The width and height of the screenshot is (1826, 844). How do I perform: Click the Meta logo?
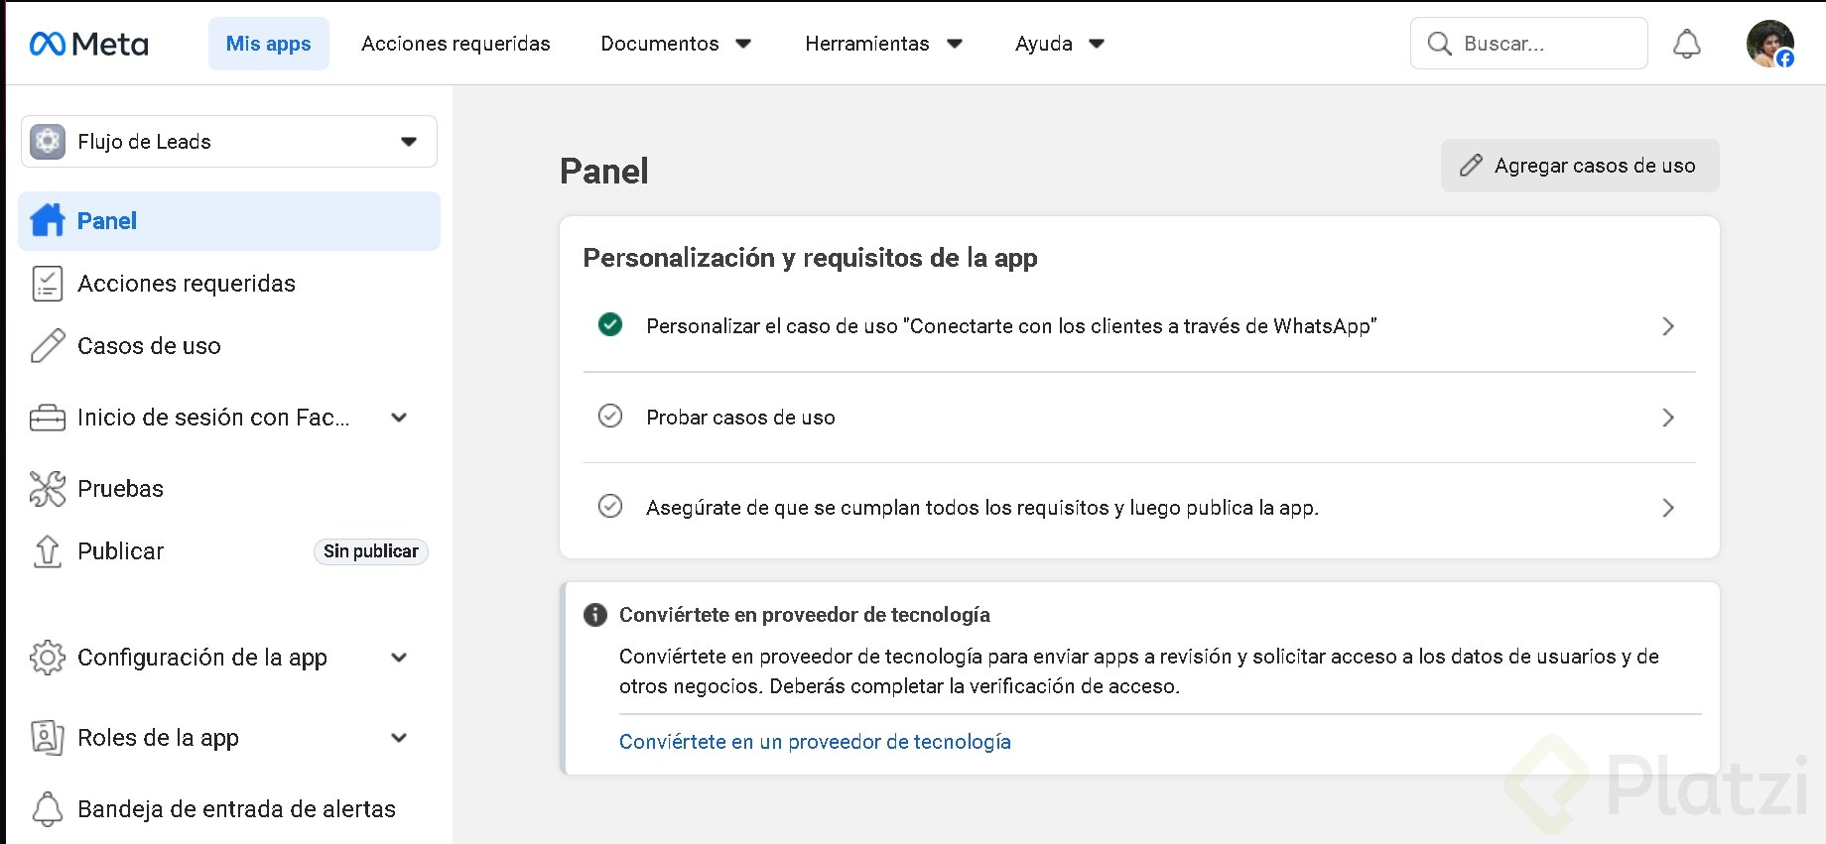89,44
